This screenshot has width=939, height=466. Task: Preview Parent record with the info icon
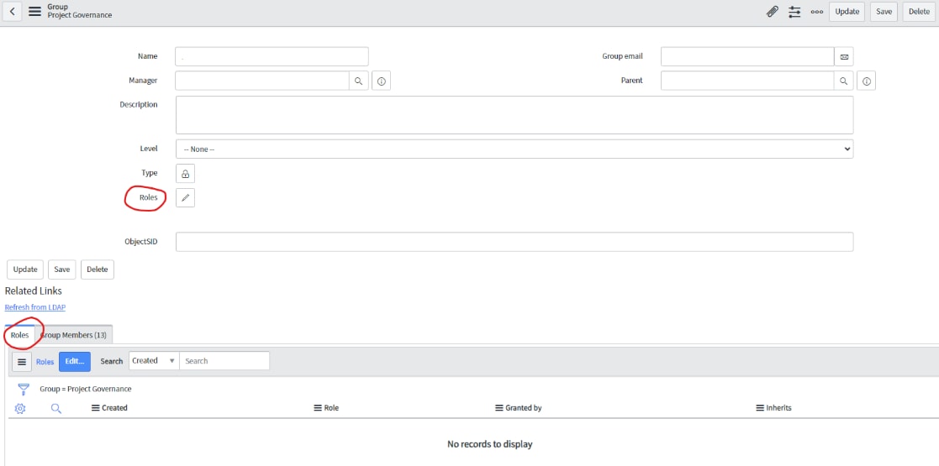coord(867,81)
